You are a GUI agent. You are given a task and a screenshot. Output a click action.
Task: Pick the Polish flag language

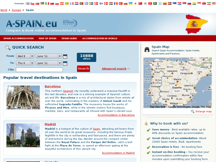click(57, 4)
